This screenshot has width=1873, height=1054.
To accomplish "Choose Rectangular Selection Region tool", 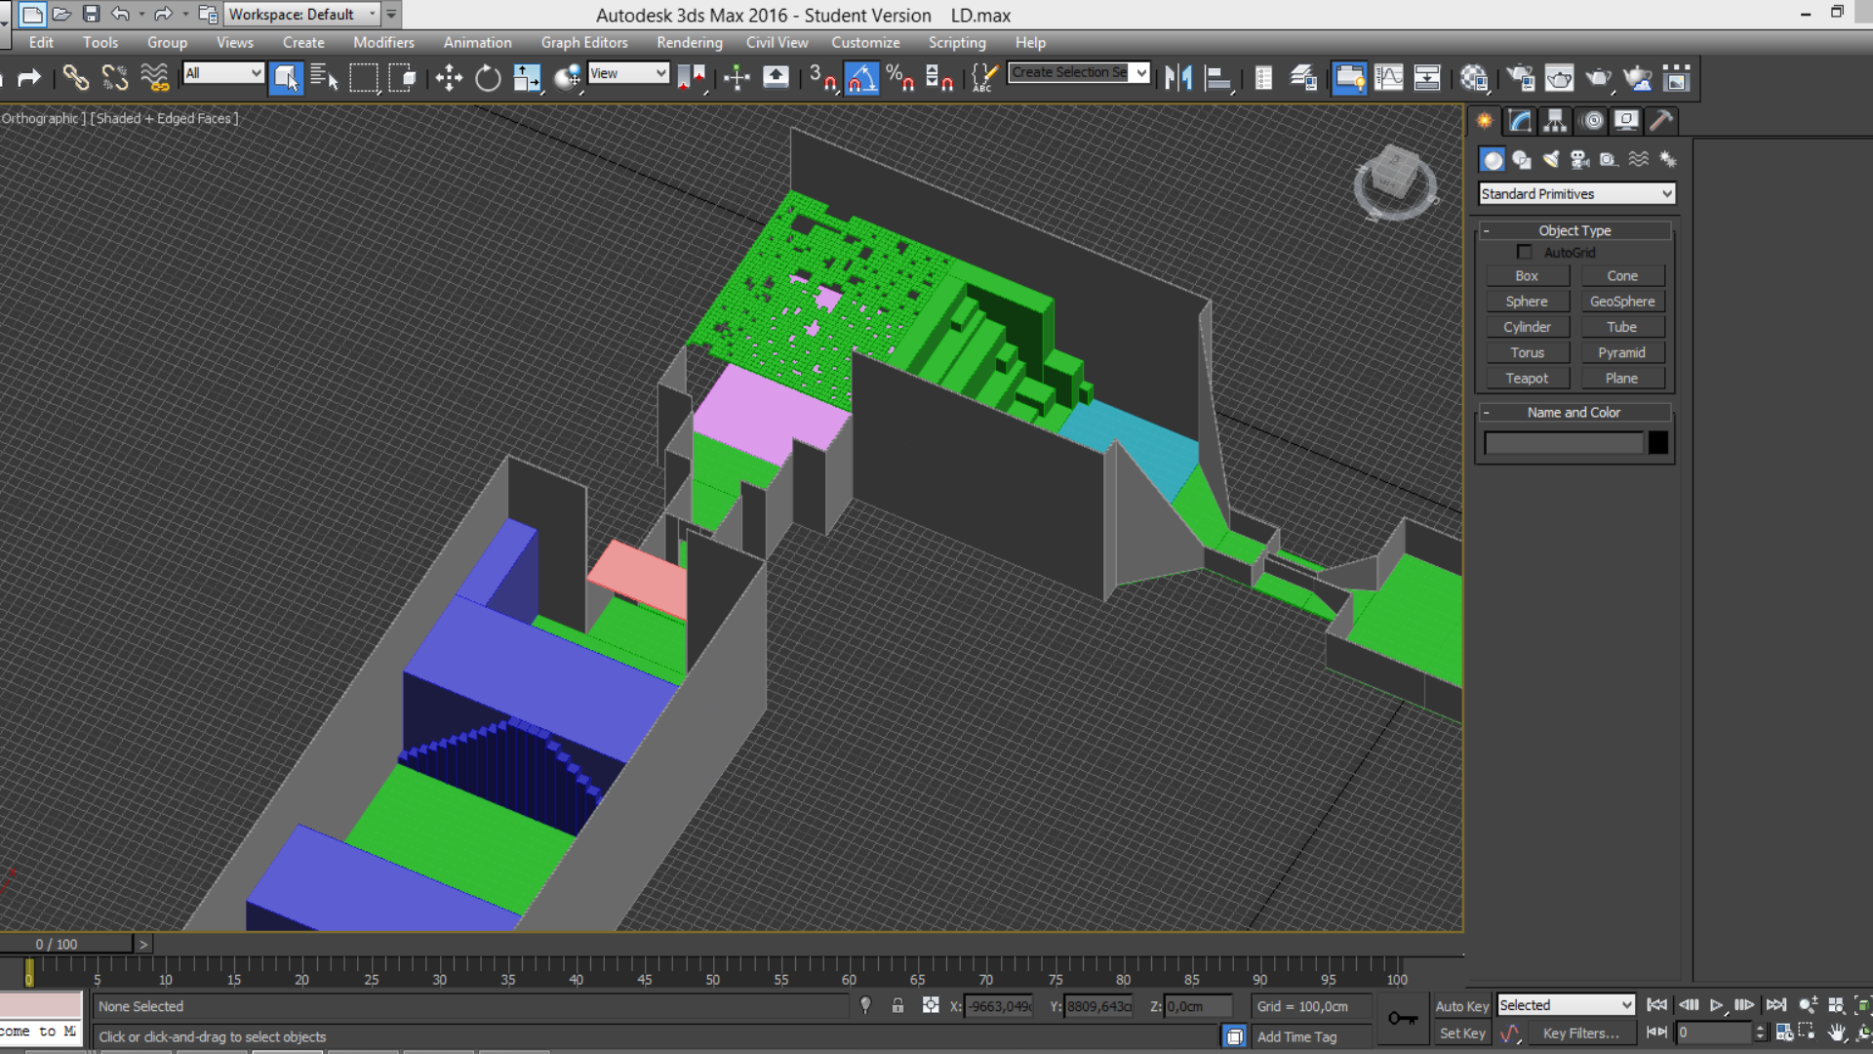I will click(x=364, y=77).
